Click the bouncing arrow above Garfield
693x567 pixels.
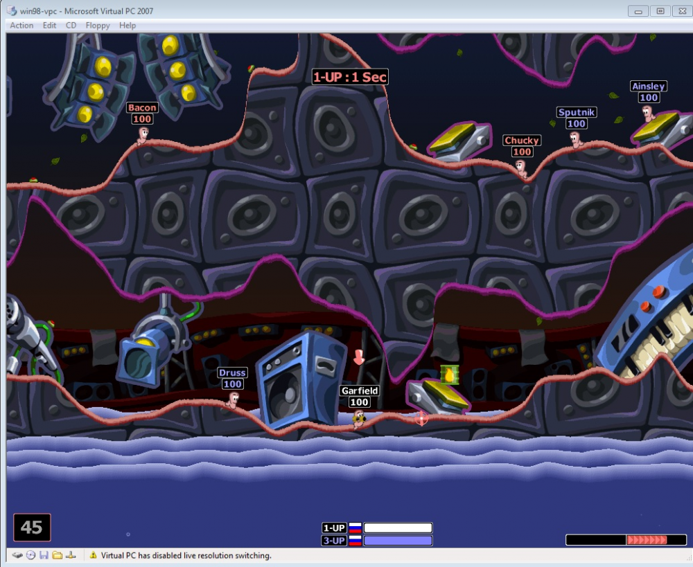[358, 357]
